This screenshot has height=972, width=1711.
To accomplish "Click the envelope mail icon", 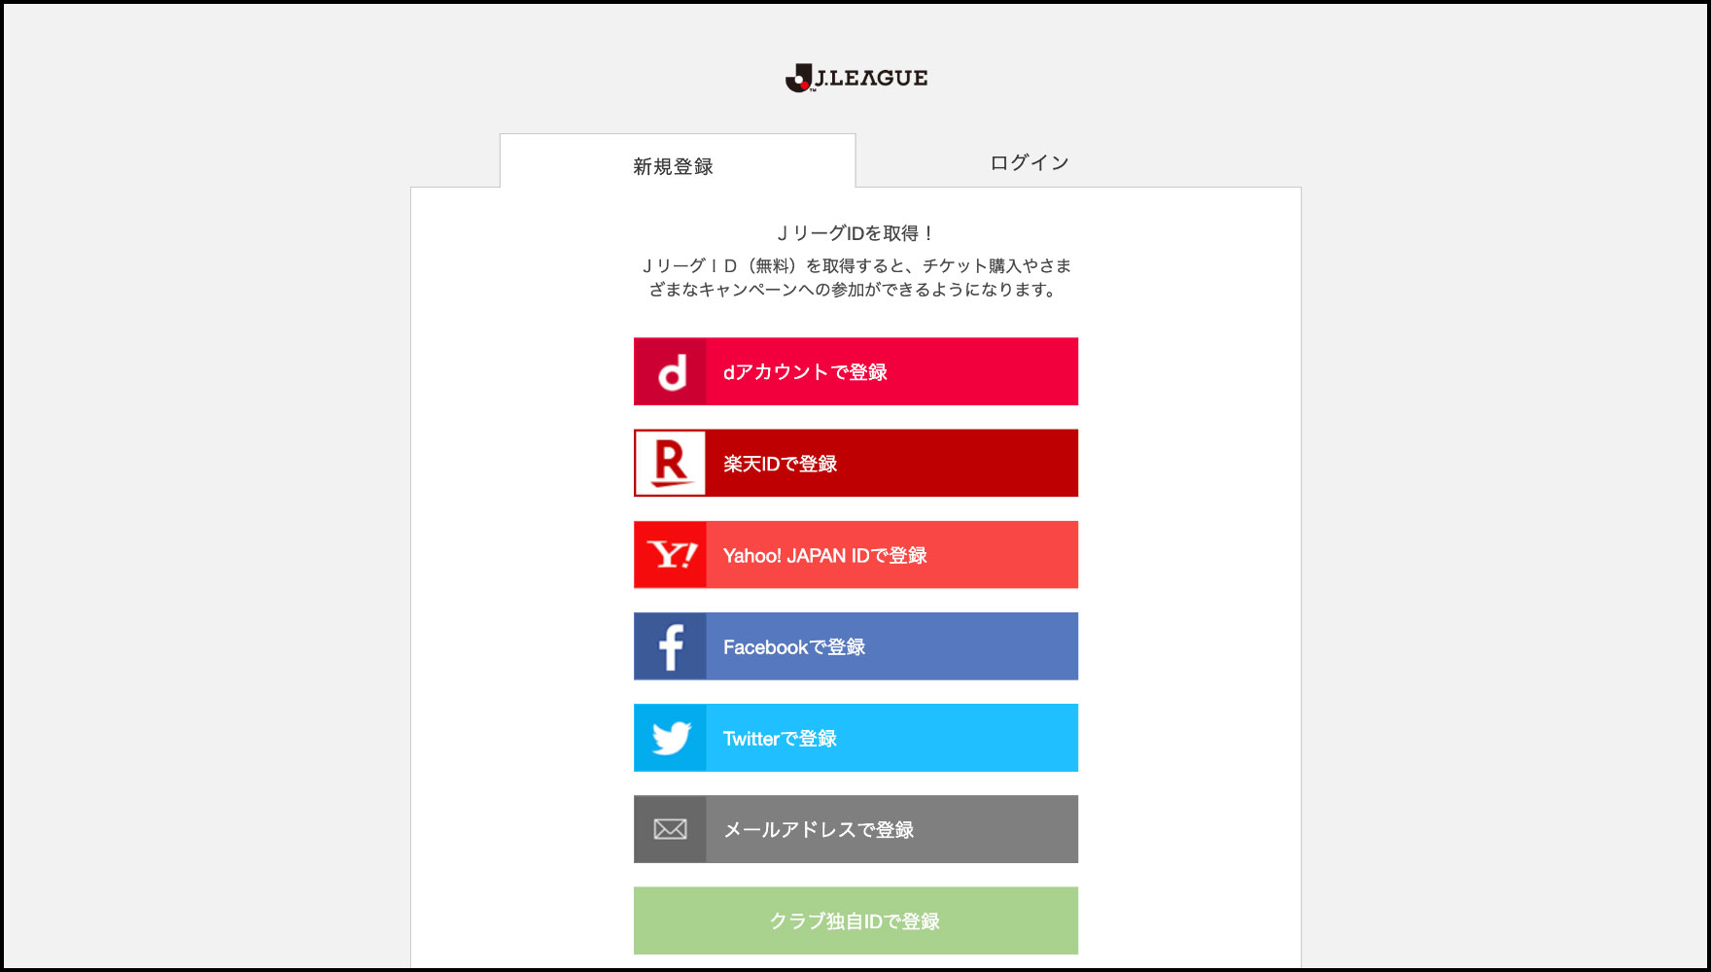I will pos(671,829).
